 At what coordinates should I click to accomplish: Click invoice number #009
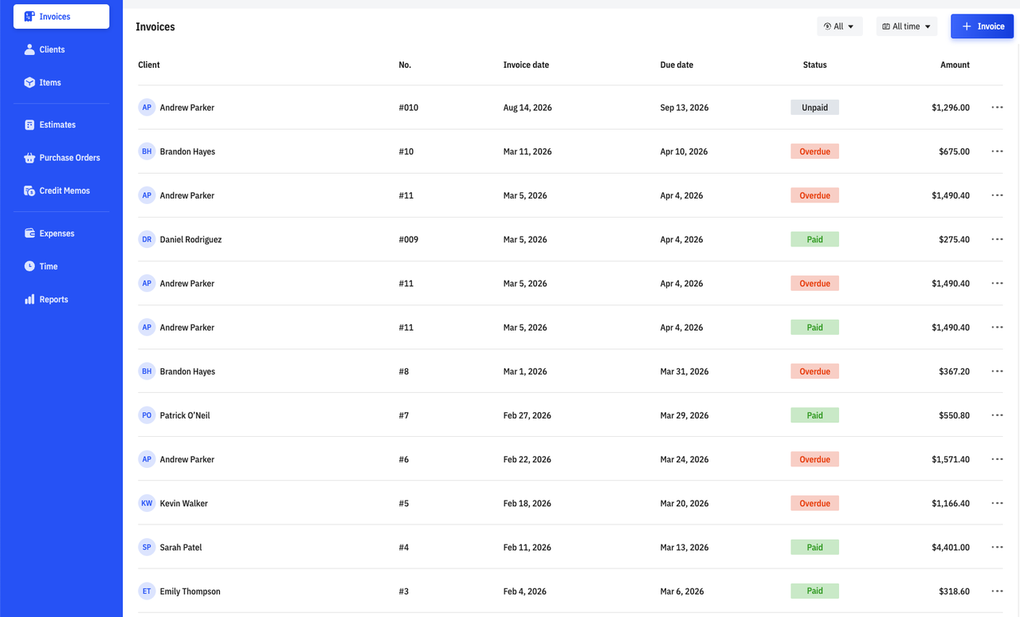(409, 240)
